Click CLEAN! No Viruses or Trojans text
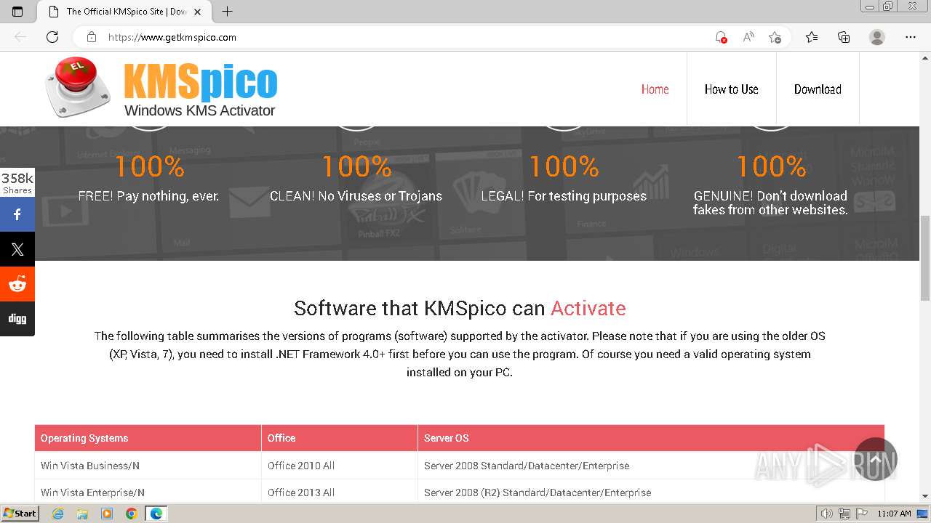931x523 pixels. coord(356,196)
